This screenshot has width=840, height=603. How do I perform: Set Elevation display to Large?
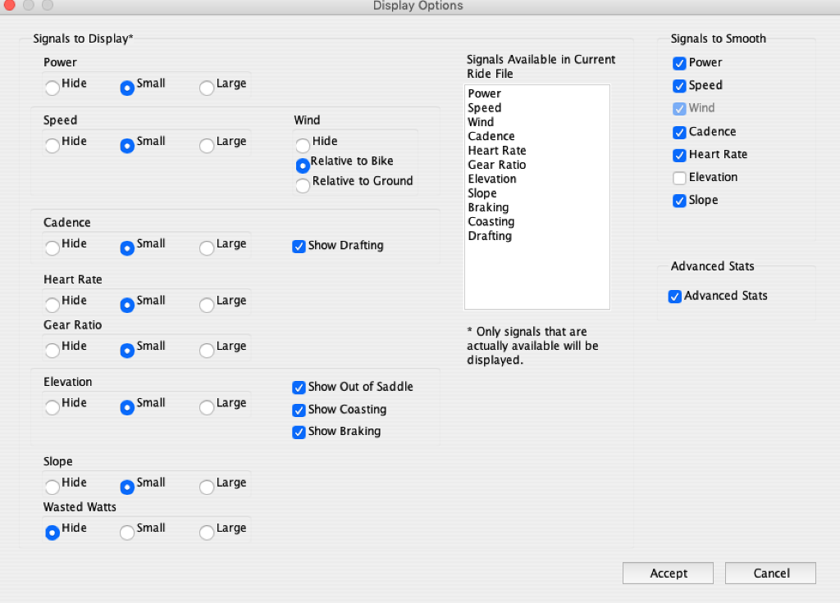[206, 407]
